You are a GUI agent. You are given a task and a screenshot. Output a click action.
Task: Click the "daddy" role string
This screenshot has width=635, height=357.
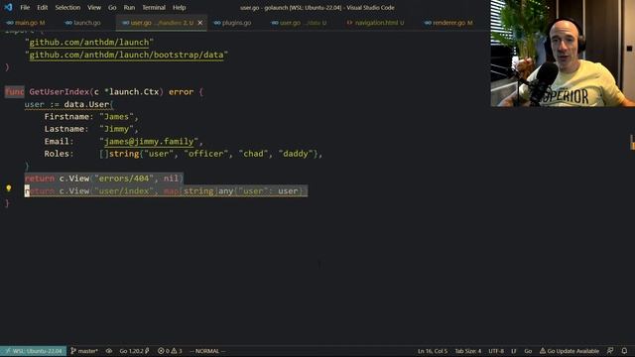(x=296, y=154)
